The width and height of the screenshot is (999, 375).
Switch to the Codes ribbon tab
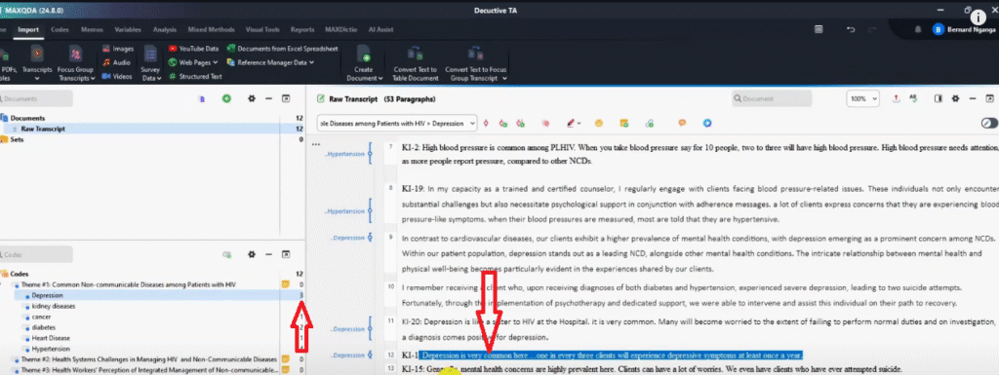pyautogui.click(x=60, y=29)
